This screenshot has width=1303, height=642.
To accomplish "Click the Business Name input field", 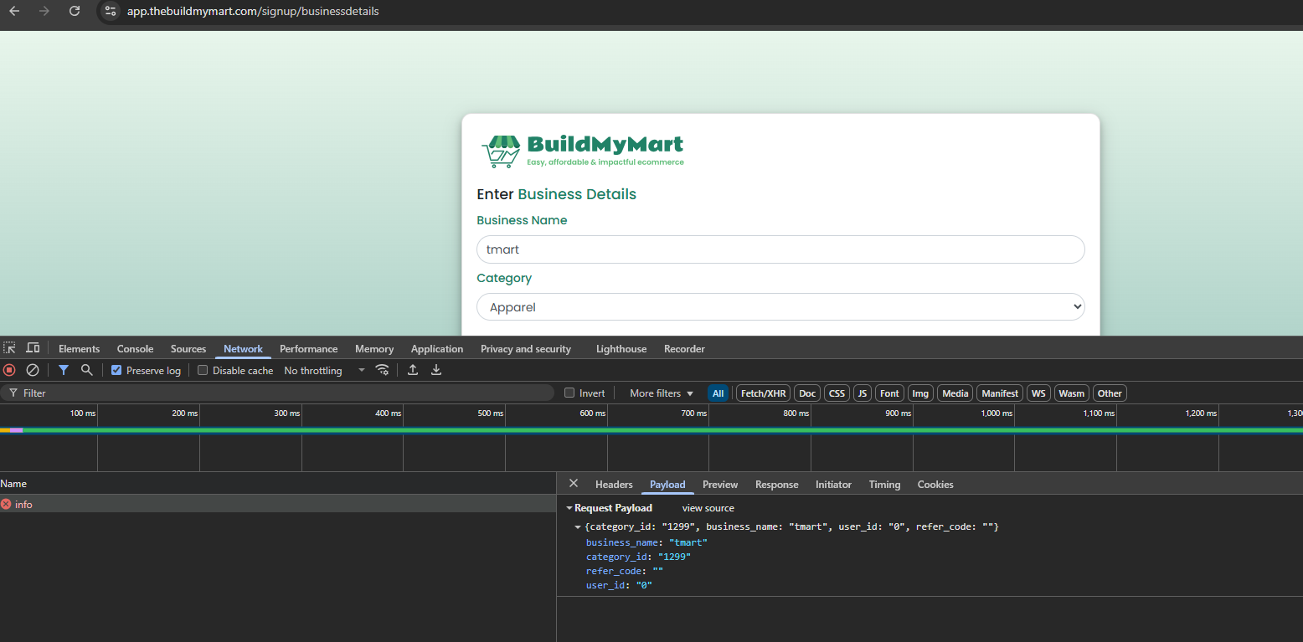I will tap(780, 249).
